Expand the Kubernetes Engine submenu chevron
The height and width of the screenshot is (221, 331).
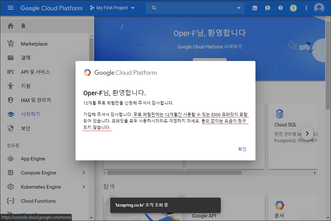click(x=84, y=187)
